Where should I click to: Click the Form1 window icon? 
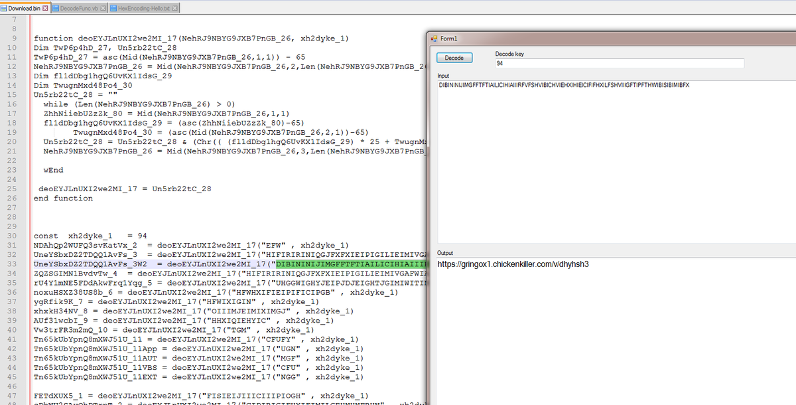[x=434, y=38]
